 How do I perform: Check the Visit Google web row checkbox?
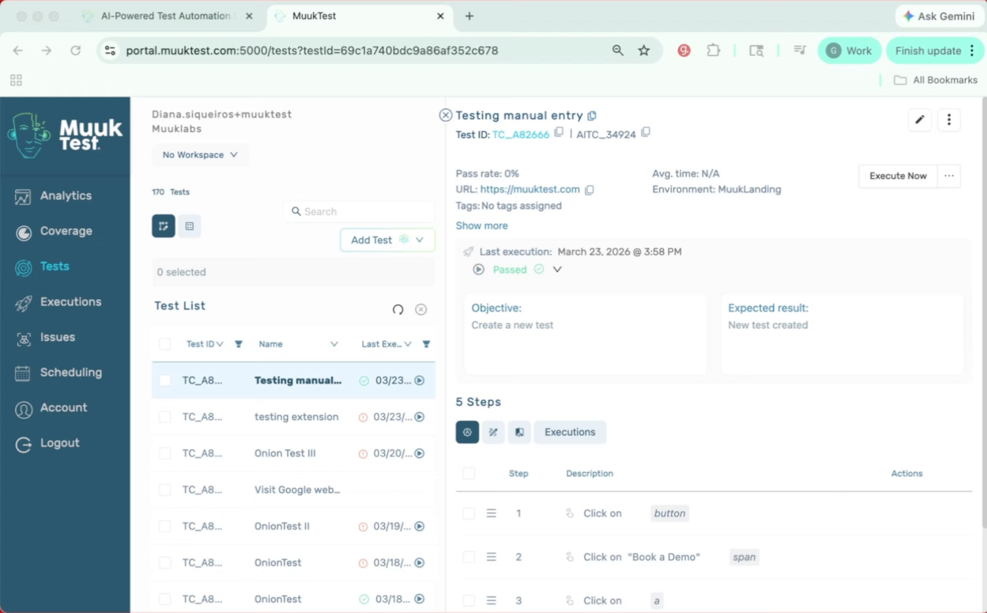pos(165,490)
